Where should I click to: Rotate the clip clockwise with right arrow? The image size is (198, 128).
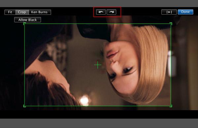point(112,12)
